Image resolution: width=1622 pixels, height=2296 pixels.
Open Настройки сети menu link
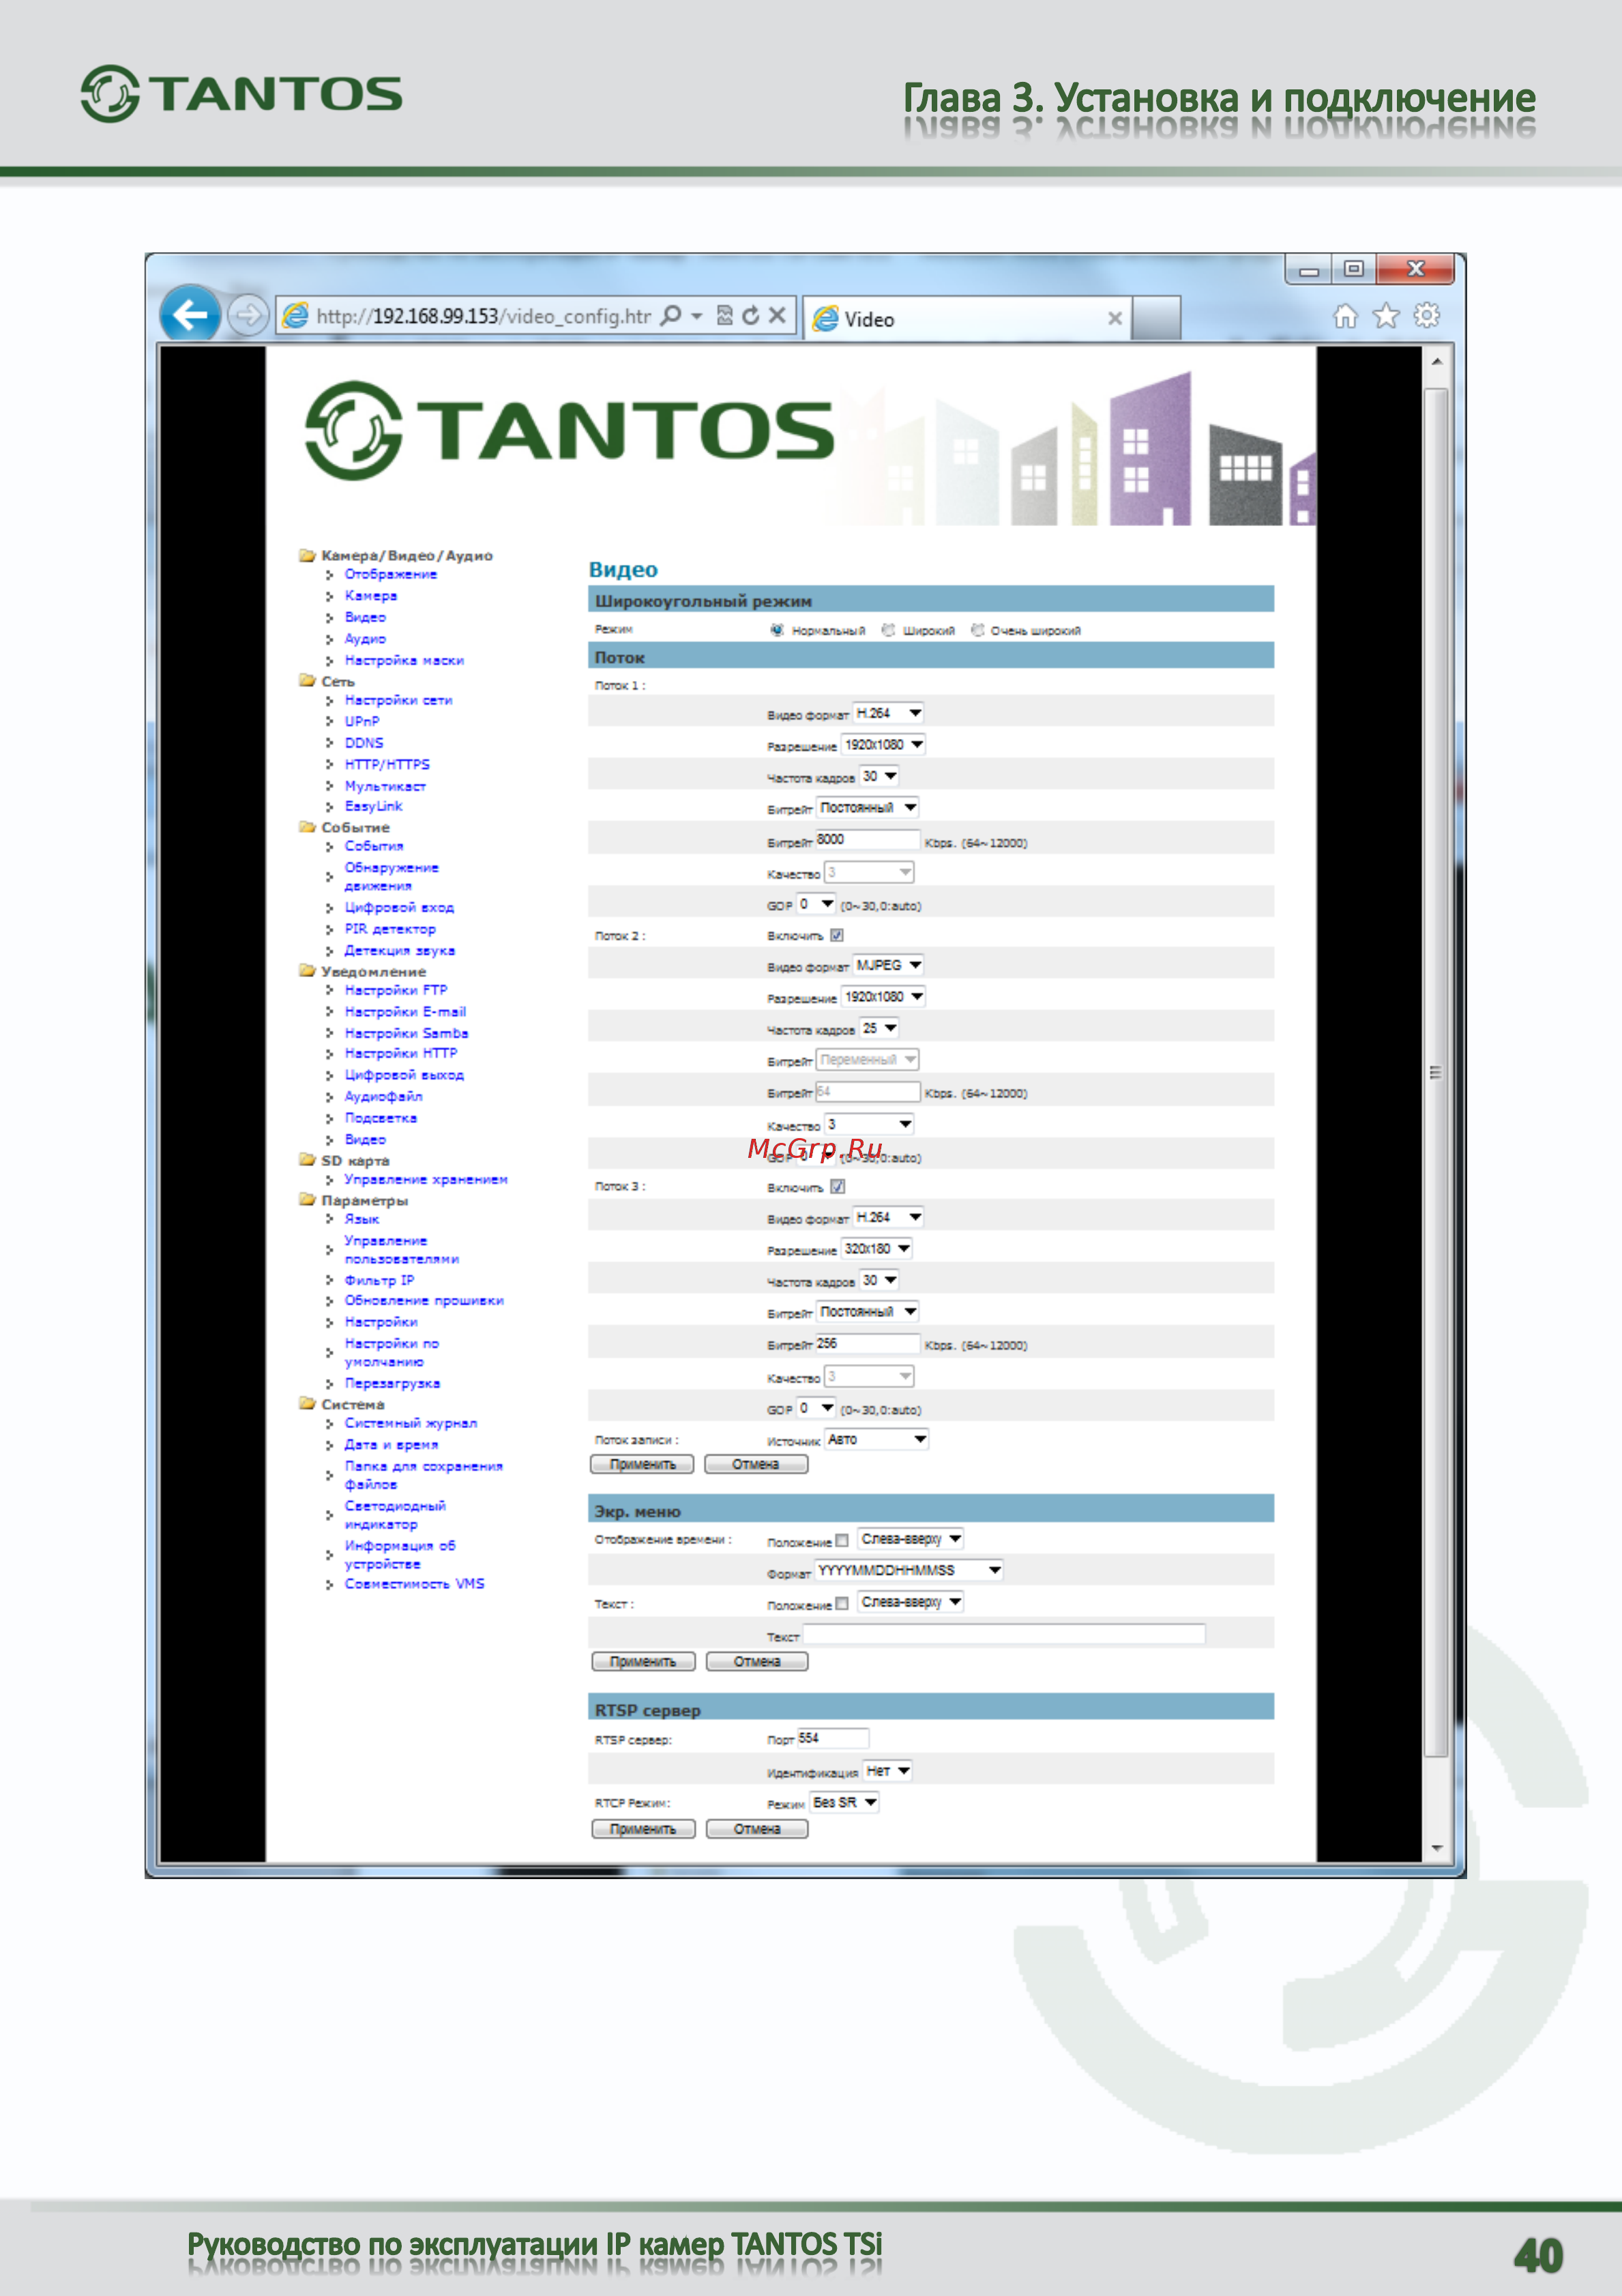[x=398, y=700]
